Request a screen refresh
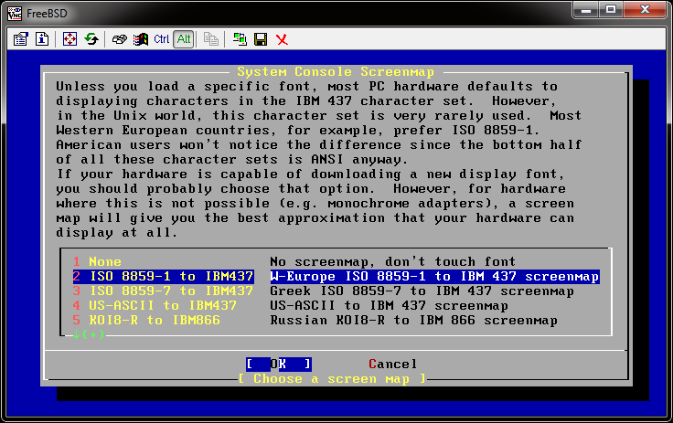673x423 pixels. pyautogui.click(x=91, y=39)
